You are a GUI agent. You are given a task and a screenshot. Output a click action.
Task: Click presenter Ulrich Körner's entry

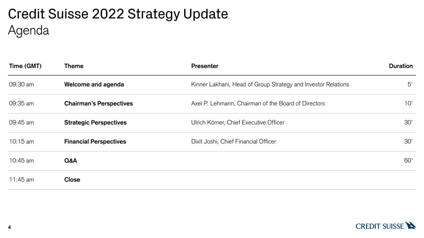pyautogui.click(x=238, y=123)
